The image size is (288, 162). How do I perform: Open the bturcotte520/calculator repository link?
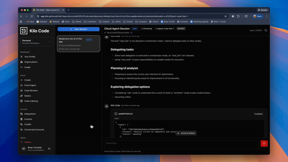pyautogui.click(x=118, y=33)
